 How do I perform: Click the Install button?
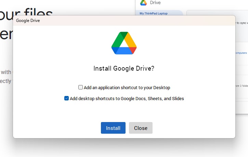tap(113, 128)
